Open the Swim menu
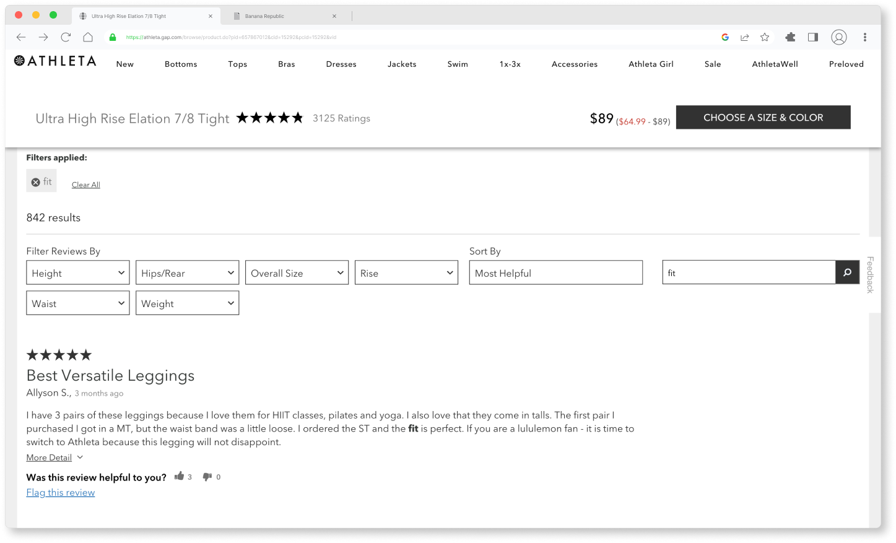 (x=458, y=64)
